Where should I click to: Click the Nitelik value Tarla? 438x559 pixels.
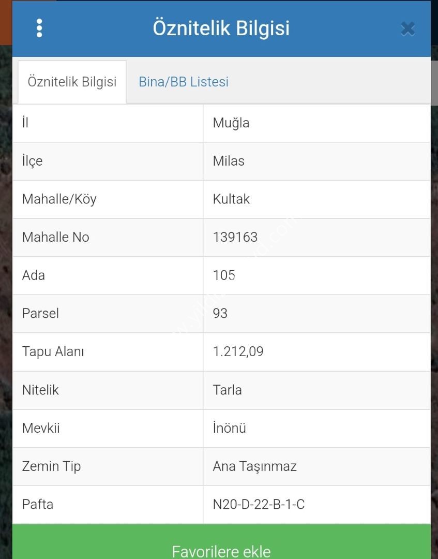pyautogui.click(x=227, y=390)
